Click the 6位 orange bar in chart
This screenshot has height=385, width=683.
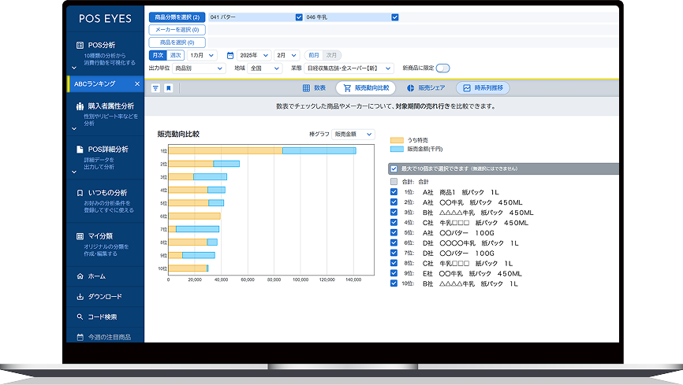pos(194,217)
